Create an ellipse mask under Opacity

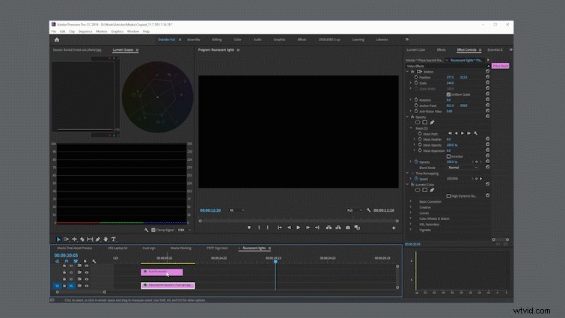tap(418, 123)
